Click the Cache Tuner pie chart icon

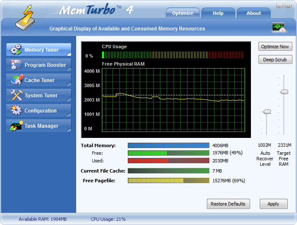point(16,80)
